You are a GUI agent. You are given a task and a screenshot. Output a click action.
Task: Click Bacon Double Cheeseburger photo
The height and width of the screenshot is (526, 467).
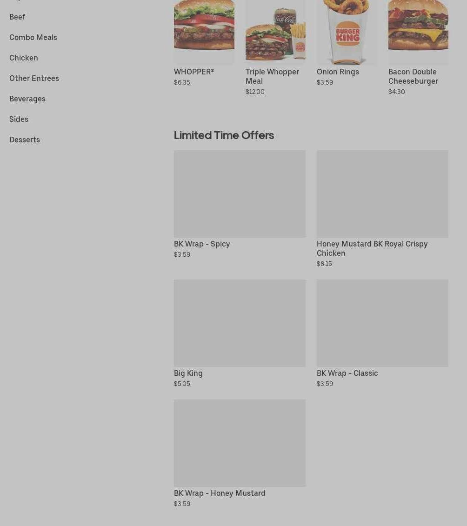click(x=418, y=32)
